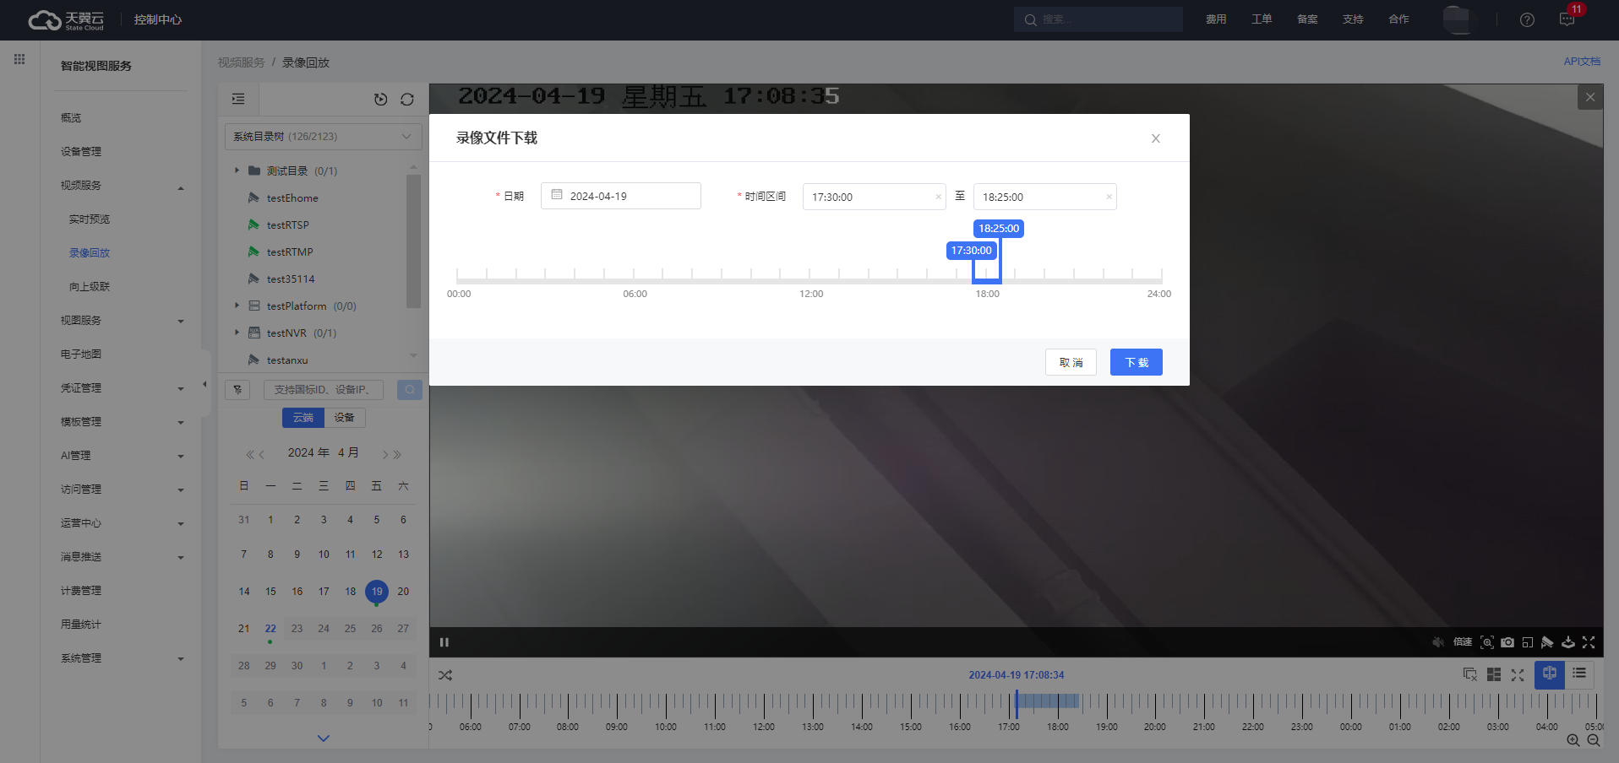Expand the testNVR node

tap(237, 333)
